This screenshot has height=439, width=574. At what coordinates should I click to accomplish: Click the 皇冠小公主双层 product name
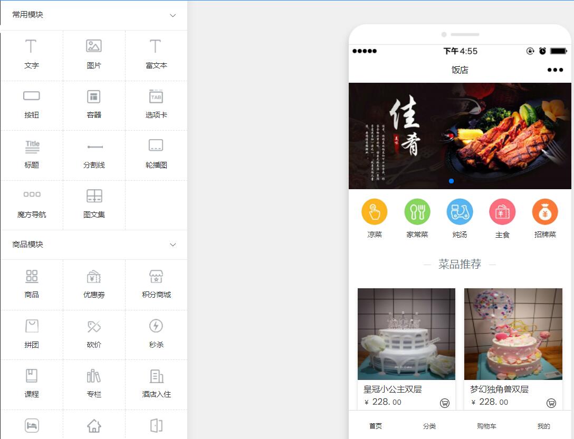point(393,389)
